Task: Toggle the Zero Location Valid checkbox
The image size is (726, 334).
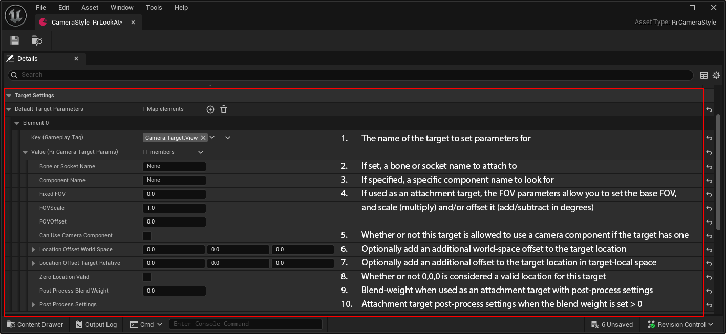Action: point(147,277)
